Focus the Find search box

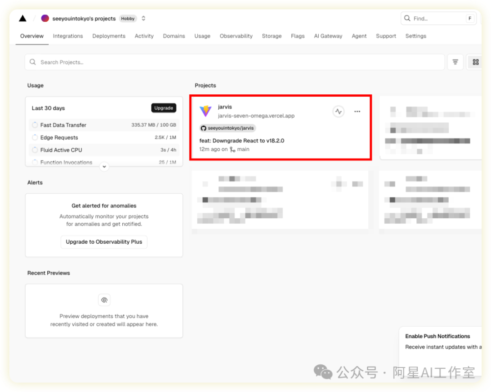click(439, 19)
